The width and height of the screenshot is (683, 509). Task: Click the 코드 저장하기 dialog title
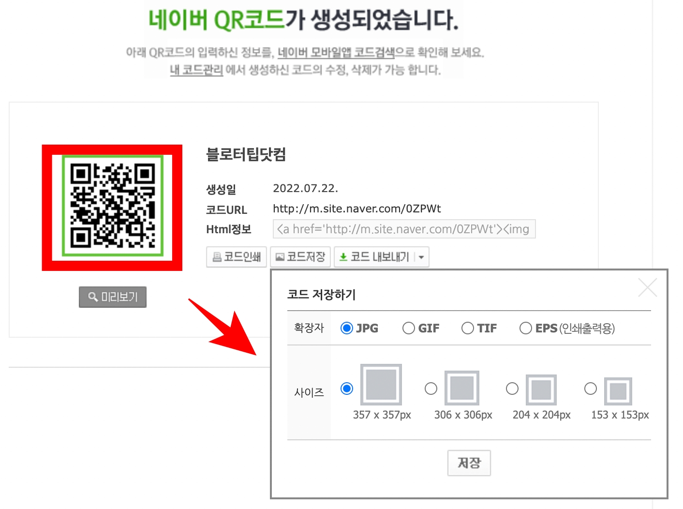coord(322,294)
